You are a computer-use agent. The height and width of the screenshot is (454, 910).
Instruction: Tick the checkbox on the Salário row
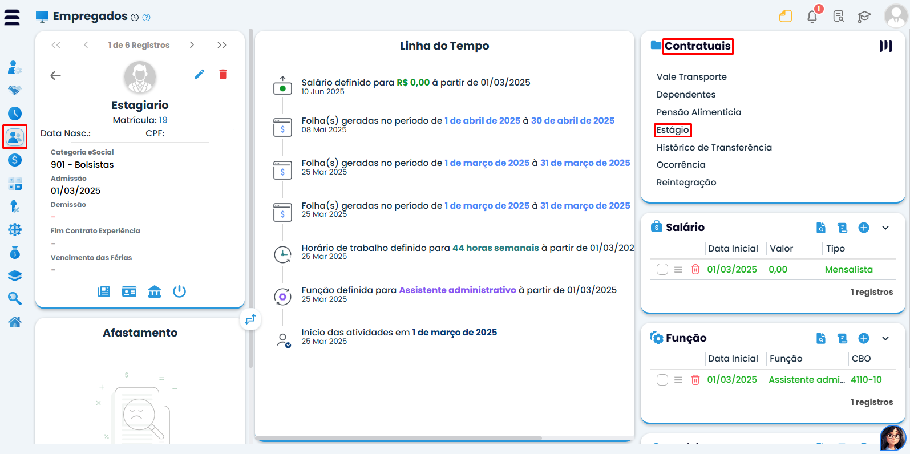pos(662,269)
